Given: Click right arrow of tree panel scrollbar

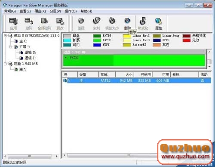Looking at the screenshot, I should 57,156.
